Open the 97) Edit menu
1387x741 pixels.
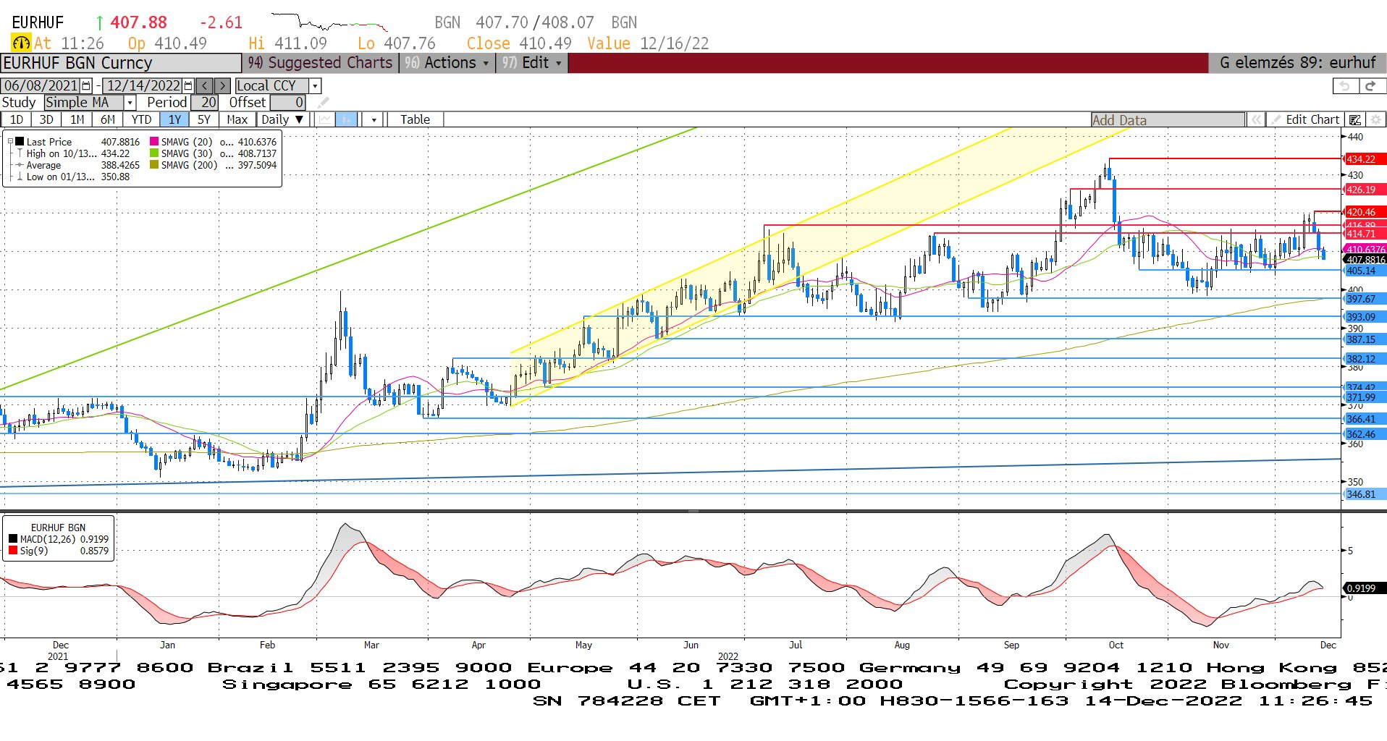tap(531, 63)
